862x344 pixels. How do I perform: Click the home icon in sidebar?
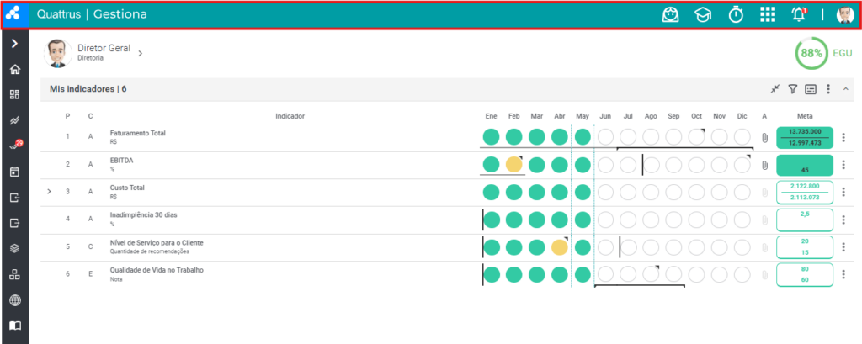[x=15, y=69]
